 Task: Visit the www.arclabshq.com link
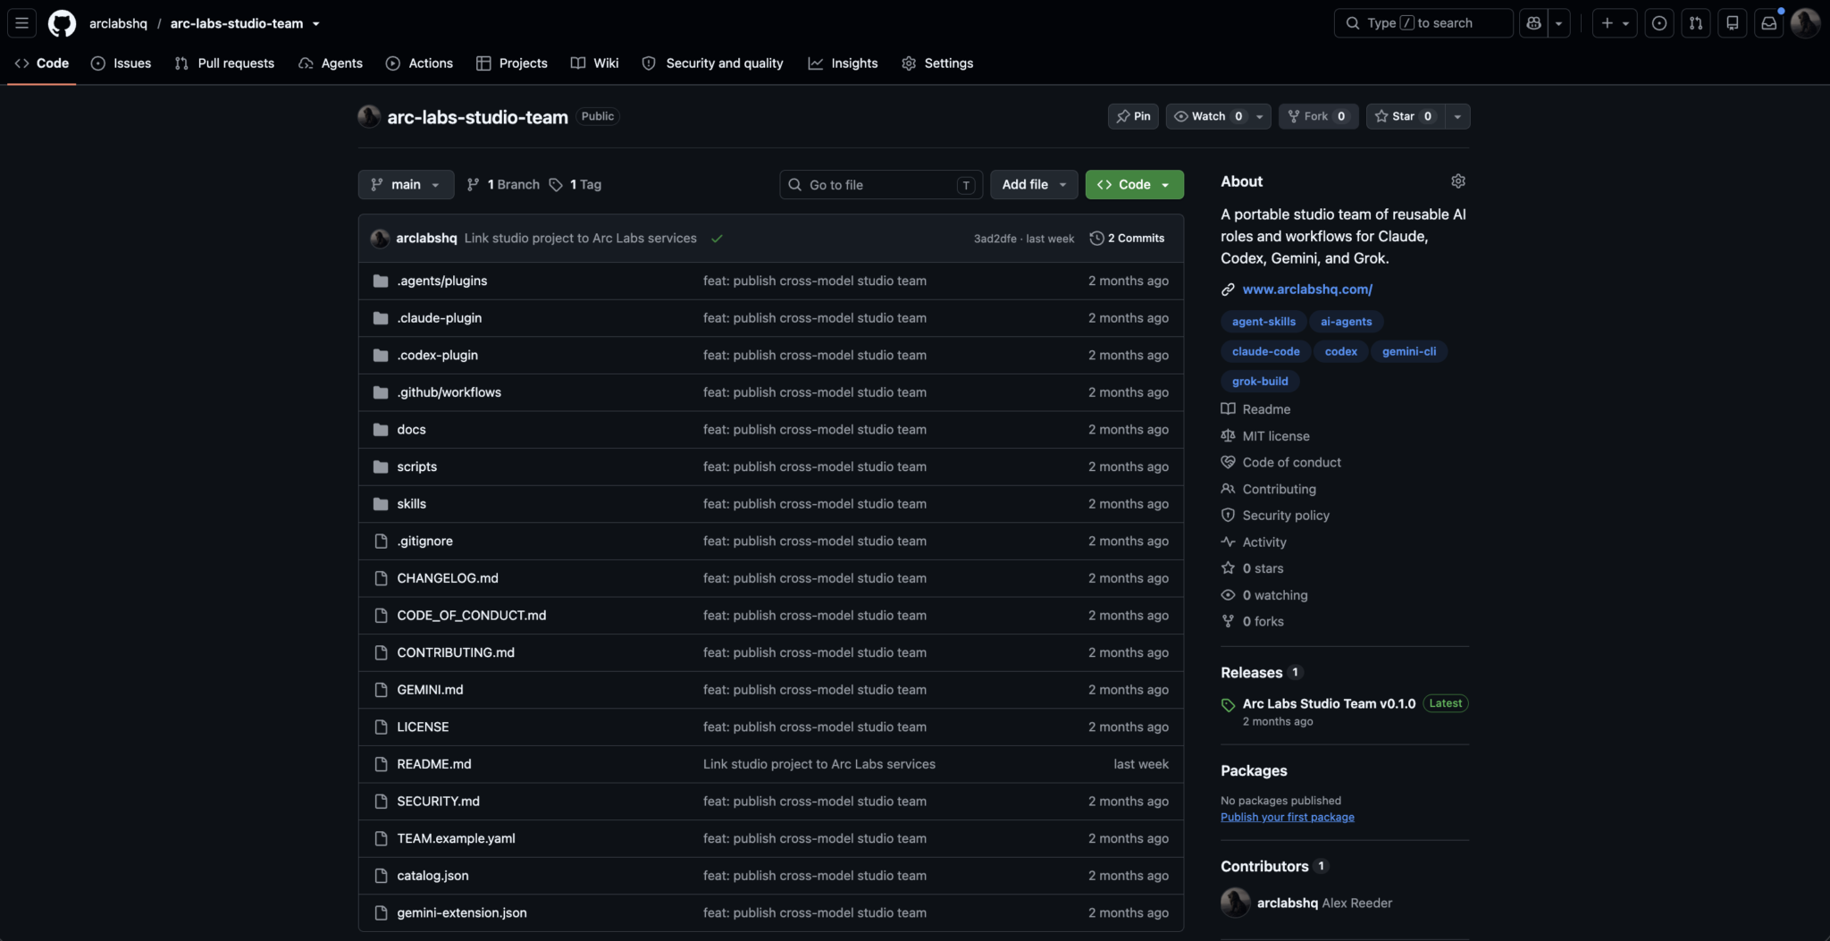[x=1307, y=290]
